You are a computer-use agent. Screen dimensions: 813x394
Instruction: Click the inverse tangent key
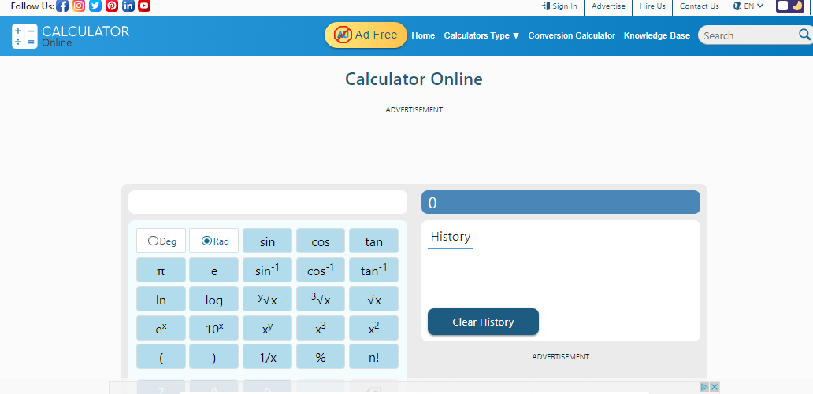point(374,270)
